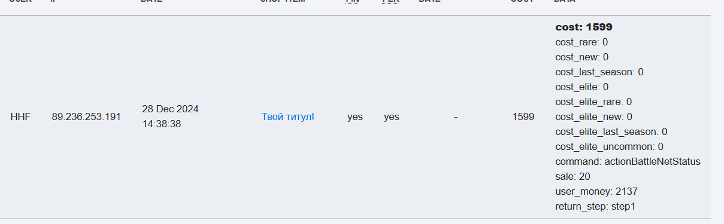Open the Твой титул! shop item link
Image resolution: width=724 pixels, height=224 pixels.
288,117
